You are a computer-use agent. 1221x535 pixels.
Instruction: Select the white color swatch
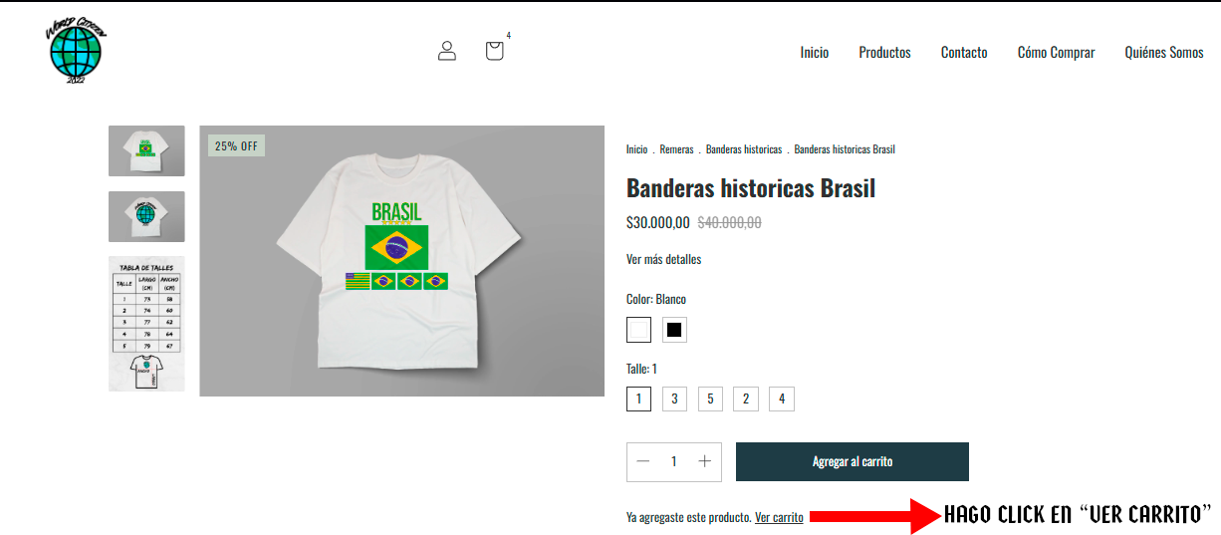tap(638, 330)
